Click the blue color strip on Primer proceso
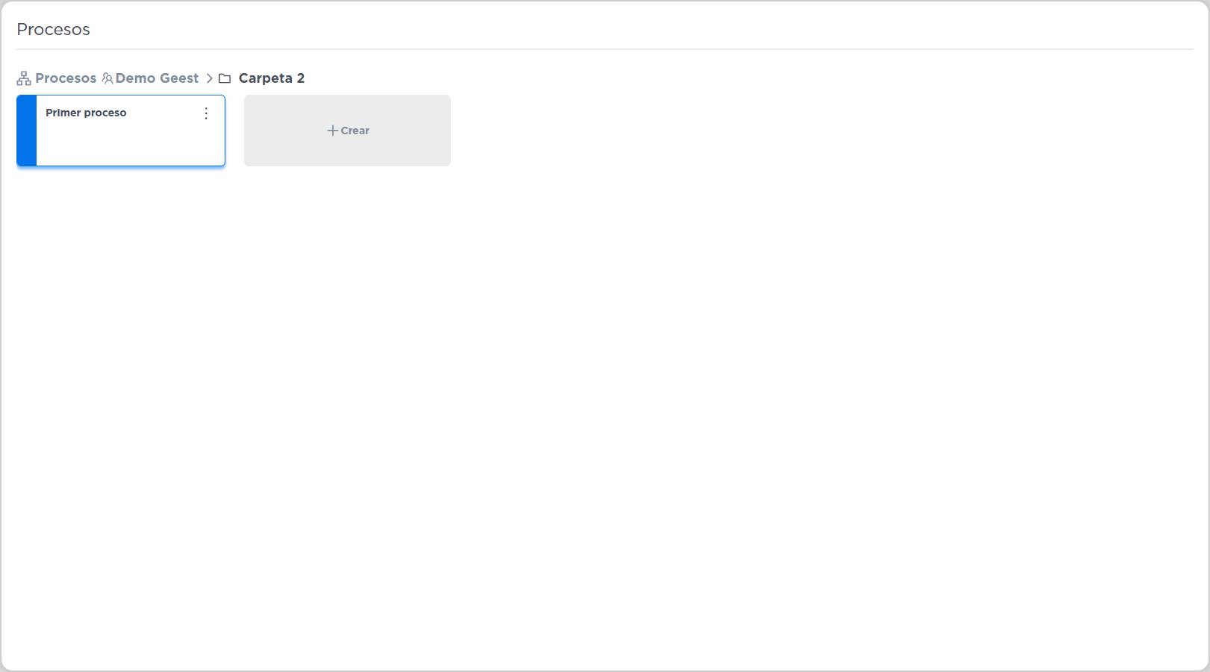The width and height of the screenshot is (1210, 672). tap(27, 131)
